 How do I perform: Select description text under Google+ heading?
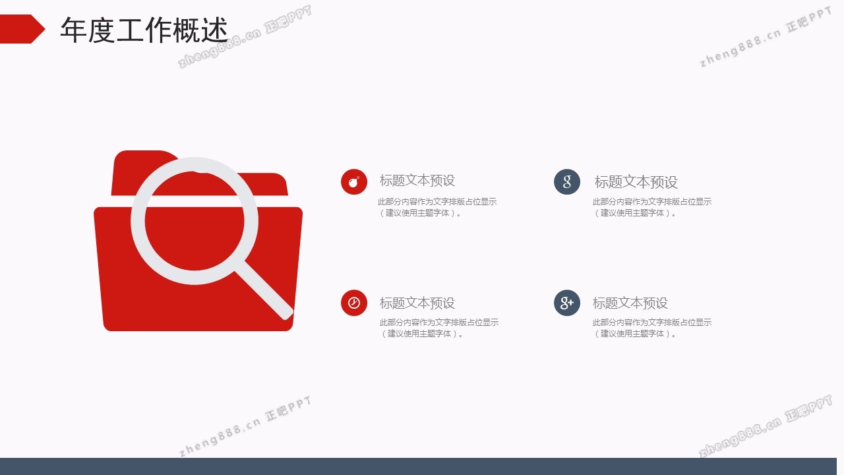(x=651, y=328)
